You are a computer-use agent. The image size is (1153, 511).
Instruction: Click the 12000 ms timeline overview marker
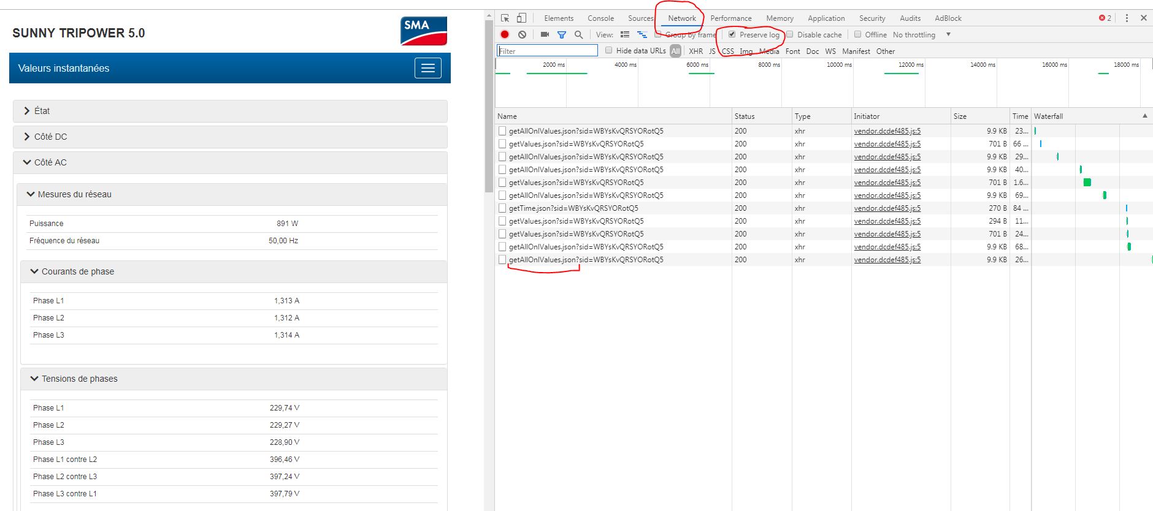[x=911, y=64]
